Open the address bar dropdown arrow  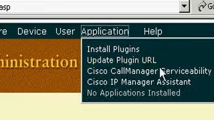[x=184, y=6]
